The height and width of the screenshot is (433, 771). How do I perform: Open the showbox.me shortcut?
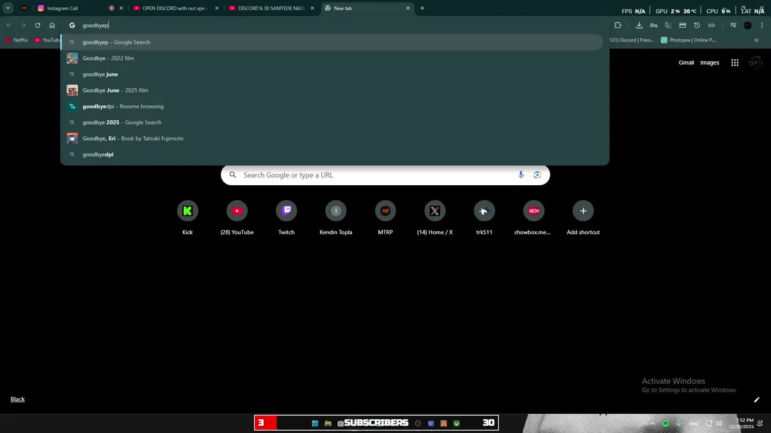click(534, 218)
